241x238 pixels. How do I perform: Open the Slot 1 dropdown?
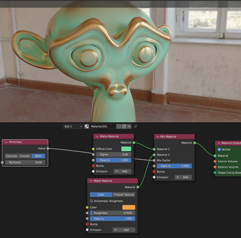point(73,126)
